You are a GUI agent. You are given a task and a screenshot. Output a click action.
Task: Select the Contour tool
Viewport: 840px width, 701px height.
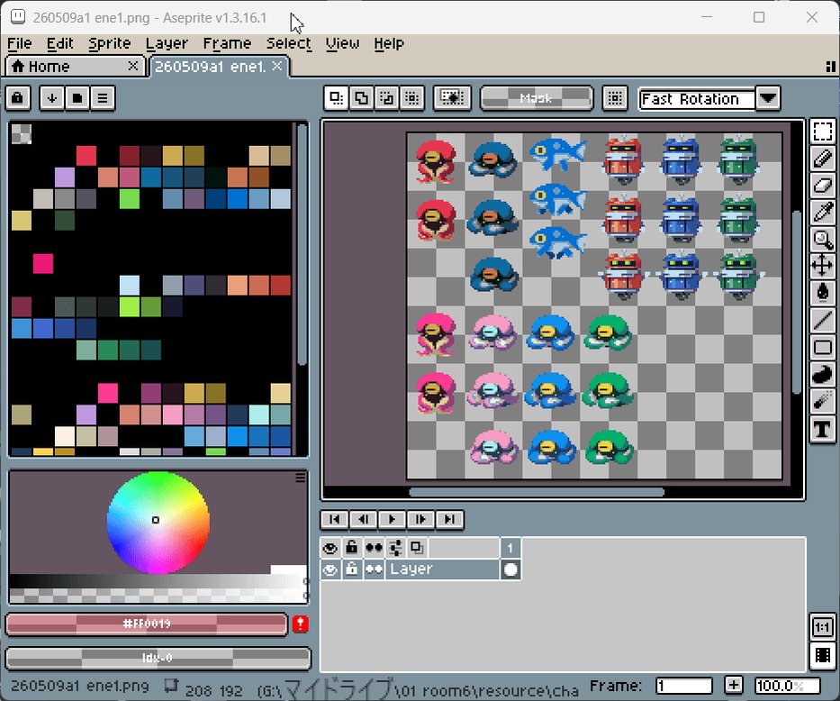(822, 375)
